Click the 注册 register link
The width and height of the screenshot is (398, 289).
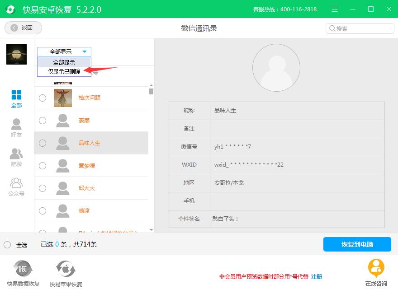[317, 276]
